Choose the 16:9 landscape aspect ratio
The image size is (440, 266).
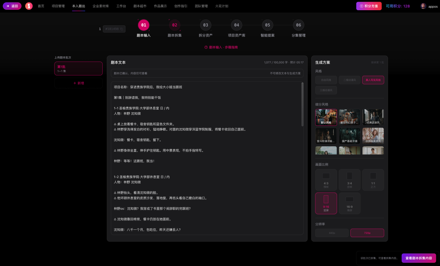(x=350, y=203)
